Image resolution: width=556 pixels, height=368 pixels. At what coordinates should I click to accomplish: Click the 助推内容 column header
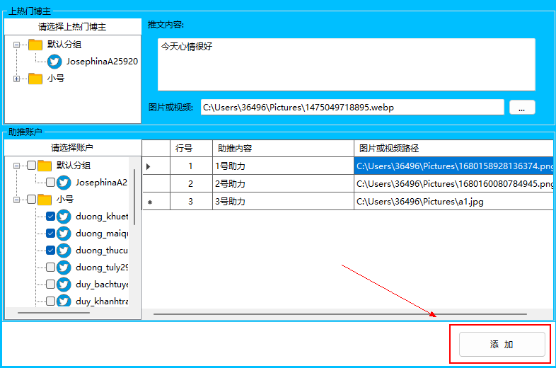(283, 148)
